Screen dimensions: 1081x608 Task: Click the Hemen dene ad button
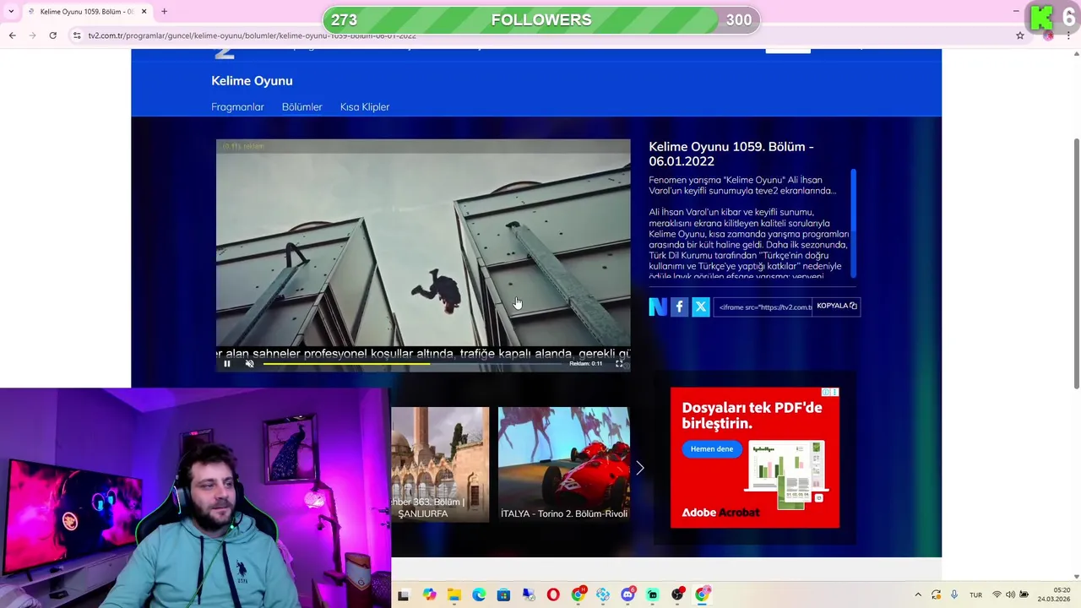[712, 449]
